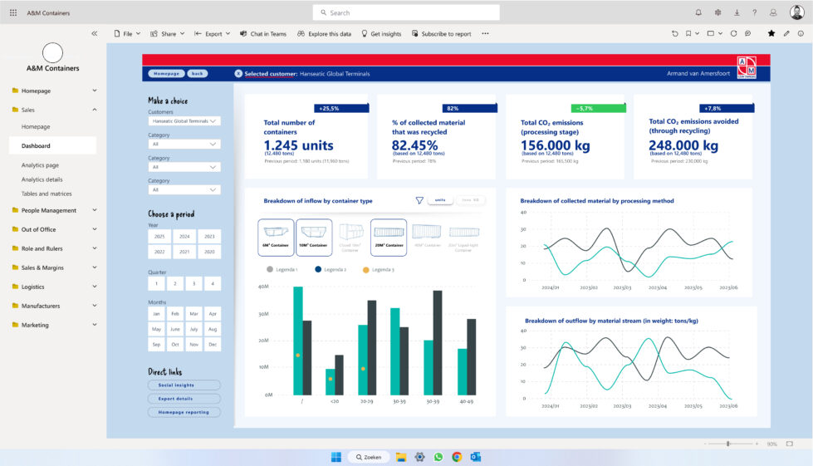Open WhatsApp from the taskbar

438,457
